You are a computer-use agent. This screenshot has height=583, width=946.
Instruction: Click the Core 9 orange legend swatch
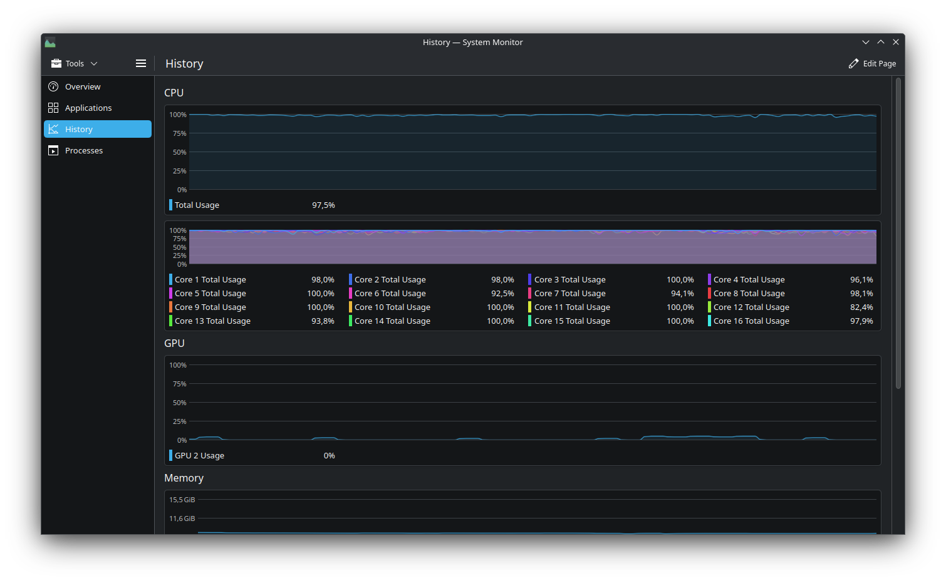click(x=170, y=307)
